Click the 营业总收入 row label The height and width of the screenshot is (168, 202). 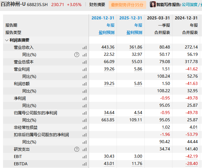point(24,47)
